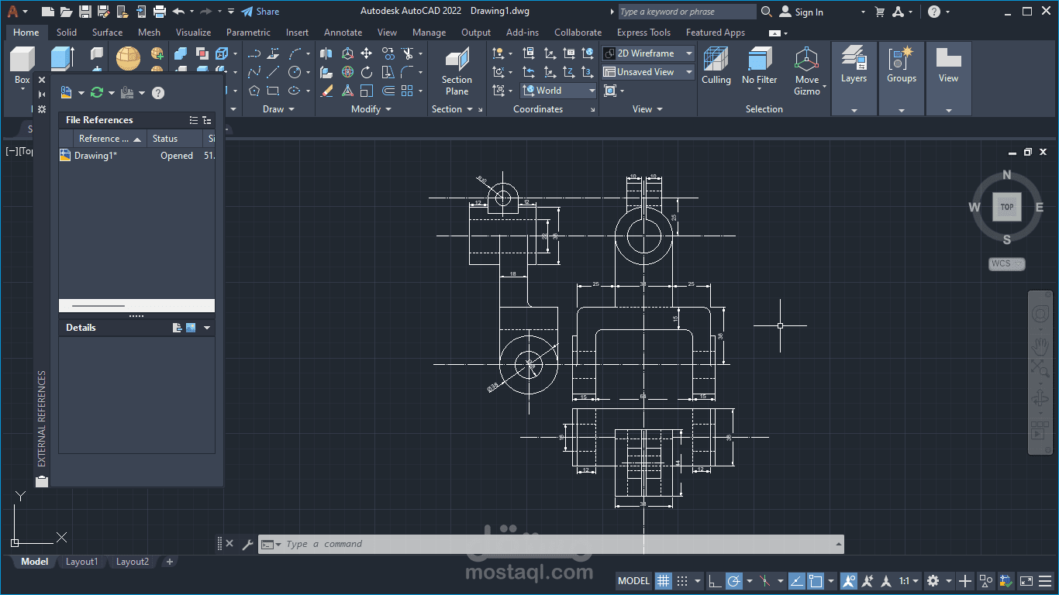Click the Move Gizmo icon
Viewport: 1059px width, 595px height.
807,71
